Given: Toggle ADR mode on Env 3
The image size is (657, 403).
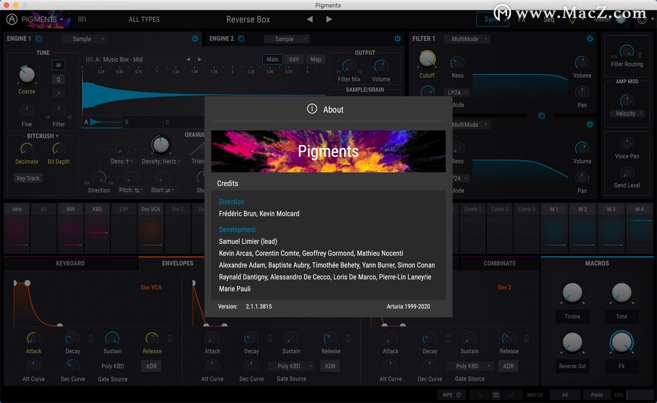Looking at the screenshot, I should tap(509, 366).
